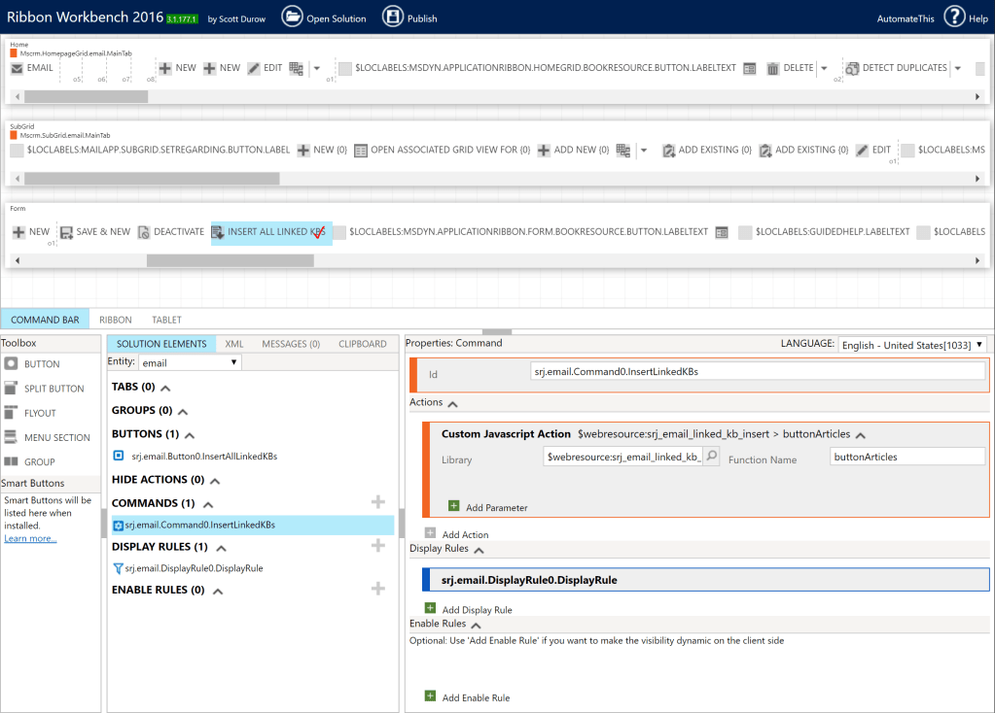Click the Publish icon in header

[392, 17]
